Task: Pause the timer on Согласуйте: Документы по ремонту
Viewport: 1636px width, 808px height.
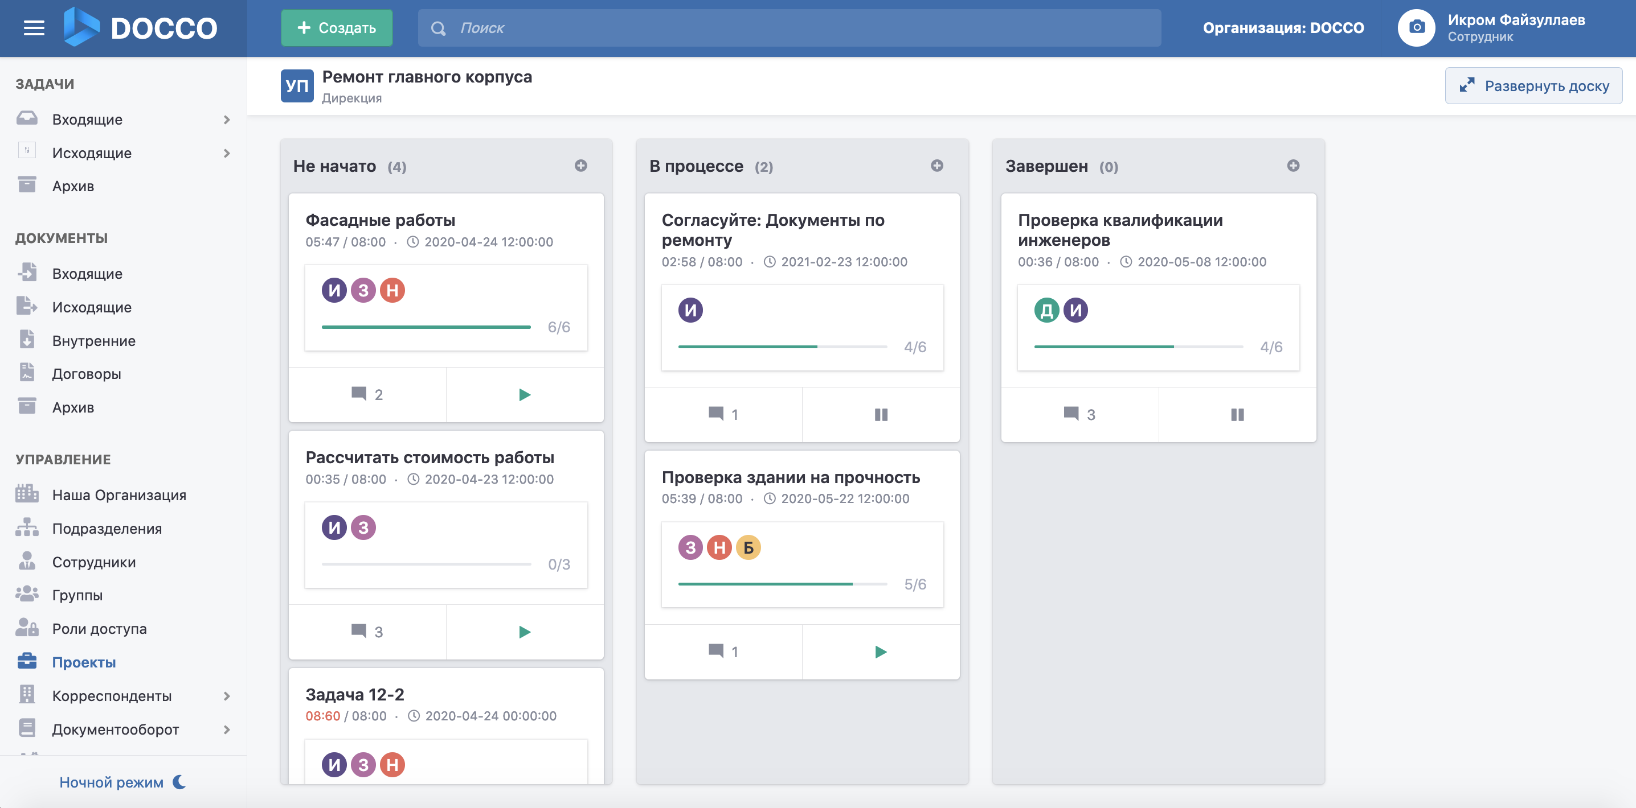Action: [x=881, y=414]
